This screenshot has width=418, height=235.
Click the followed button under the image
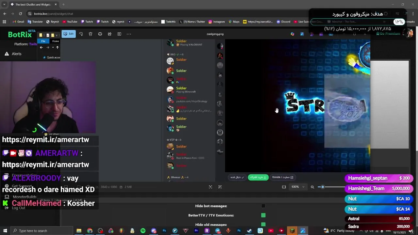click(x=237, y=177)
